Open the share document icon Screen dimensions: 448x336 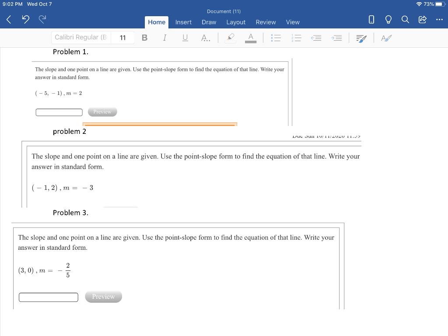click(422, 19)
